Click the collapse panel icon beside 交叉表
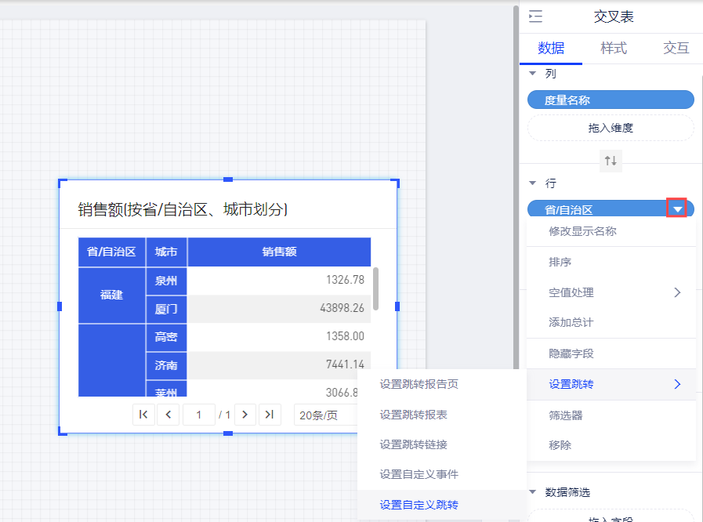 tap(535, 17)
